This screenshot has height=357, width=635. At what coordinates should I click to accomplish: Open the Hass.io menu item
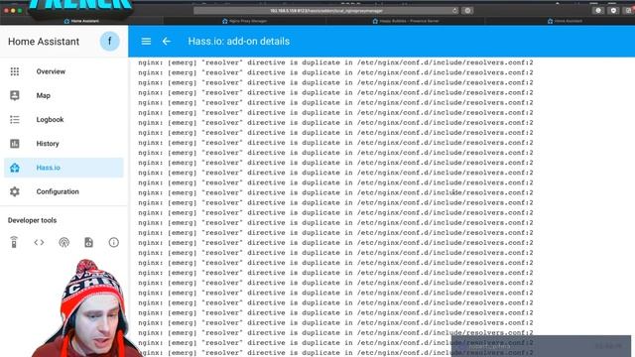(x=63, y=168)
